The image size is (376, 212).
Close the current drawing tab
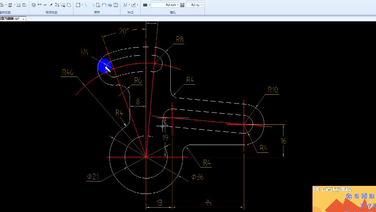(x=23, y=18)
